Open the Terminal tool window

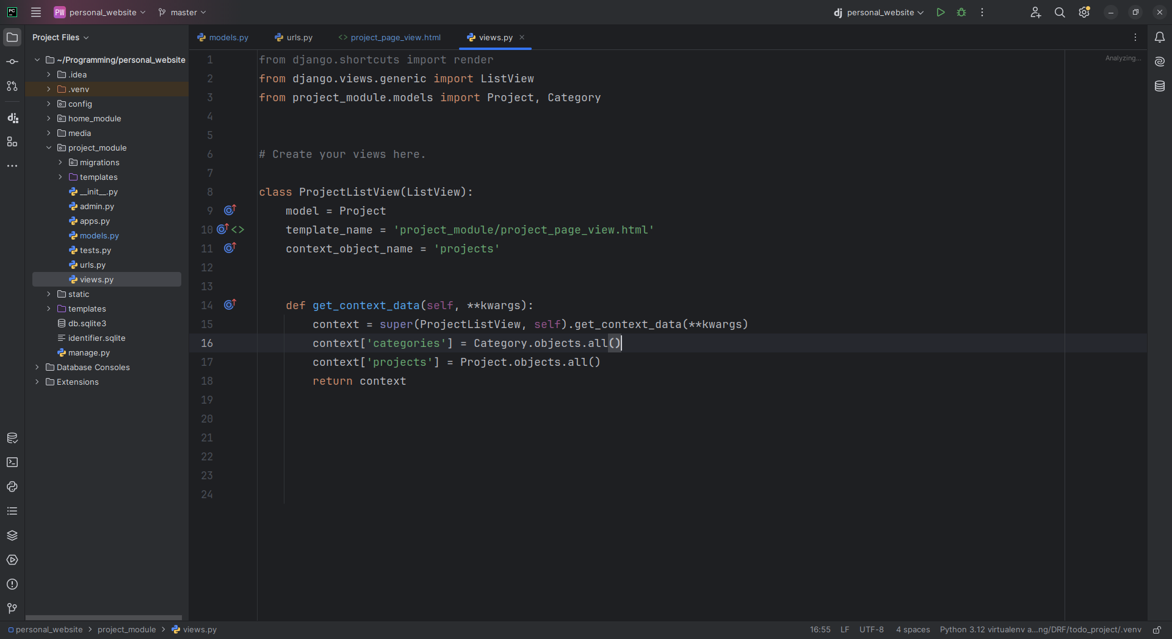pyautogui.click(x=12, y=462)
